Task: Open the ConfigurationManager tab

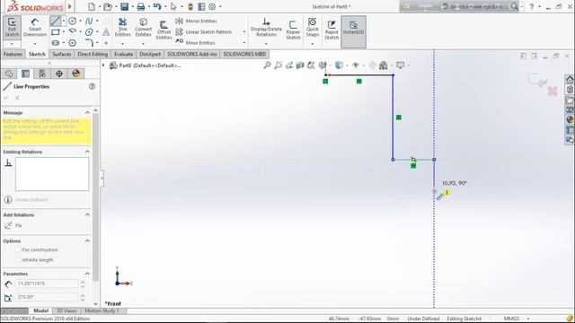Action: pyautogui.click(x=42, y=74)
